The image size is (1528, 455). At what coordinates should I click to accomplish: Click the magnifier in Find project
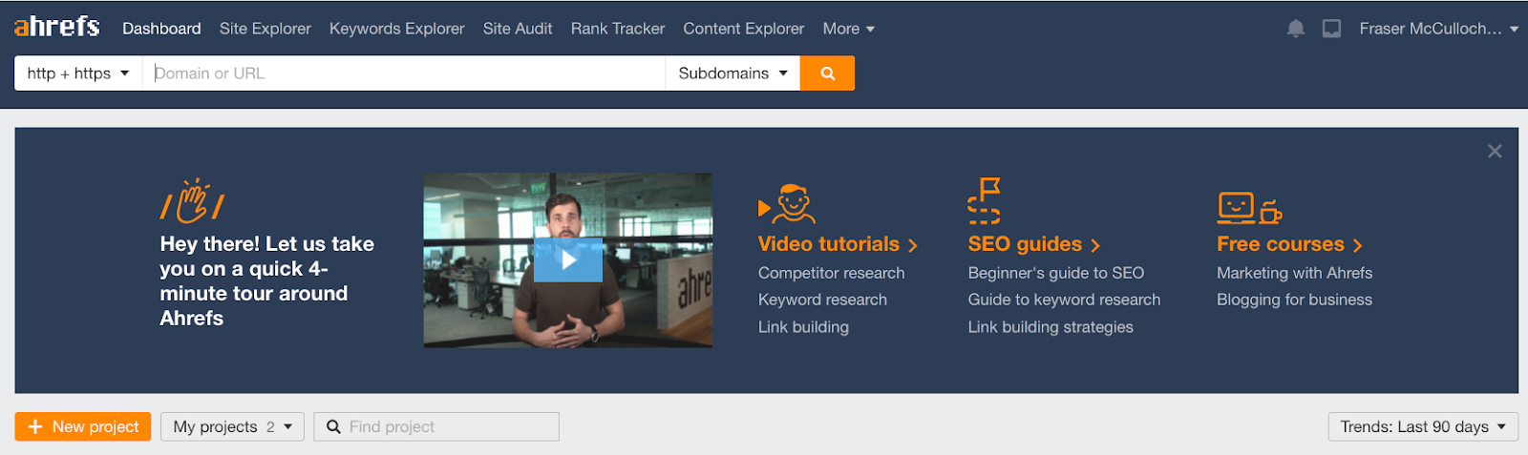click(x=333, y=426)
